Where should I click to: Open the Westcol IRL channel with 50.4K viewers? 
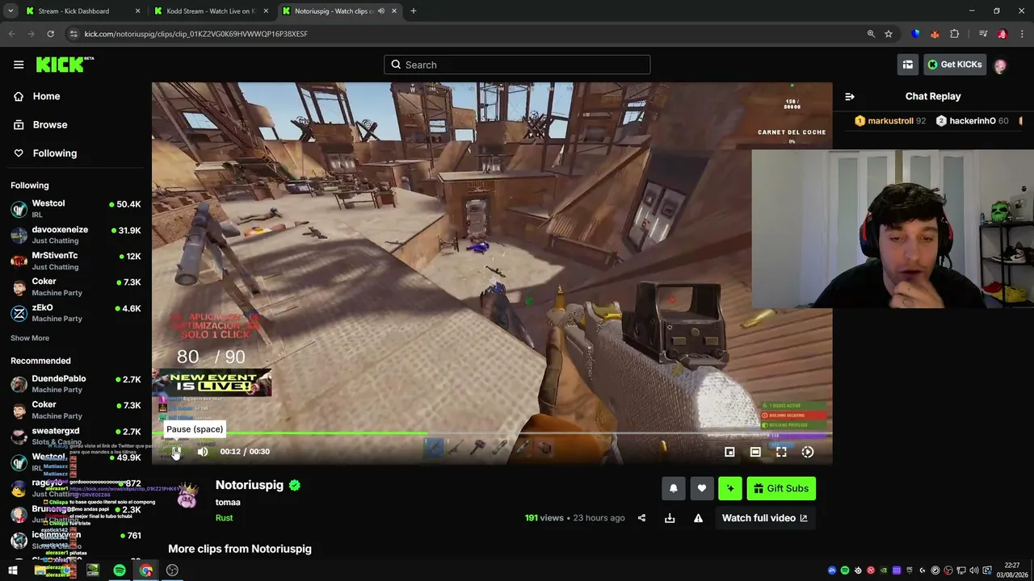[76, 208]
